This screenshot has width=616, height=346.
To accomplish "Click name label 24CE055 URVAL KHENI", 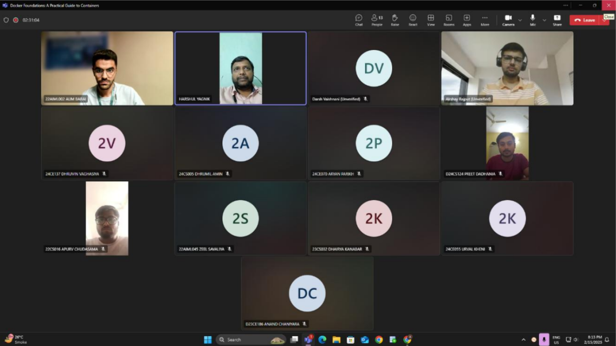I will pyautogui.click(x=465, y=249).
